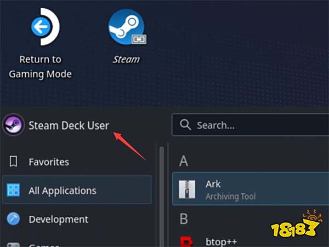Click the Steam Deck User name text
The width and height of the screenshot is (329, 247).
click(69, 125)
